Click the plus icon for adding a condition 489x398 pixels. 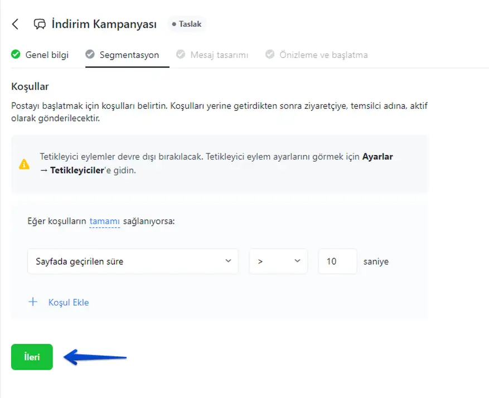coord(33,302)
